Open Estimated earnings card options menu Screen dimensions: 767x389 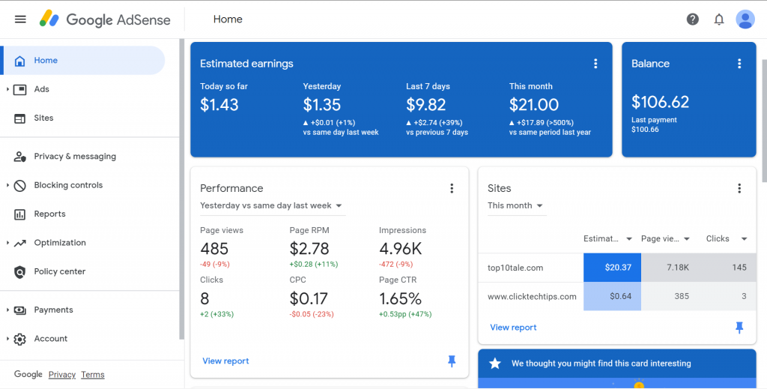595,64
